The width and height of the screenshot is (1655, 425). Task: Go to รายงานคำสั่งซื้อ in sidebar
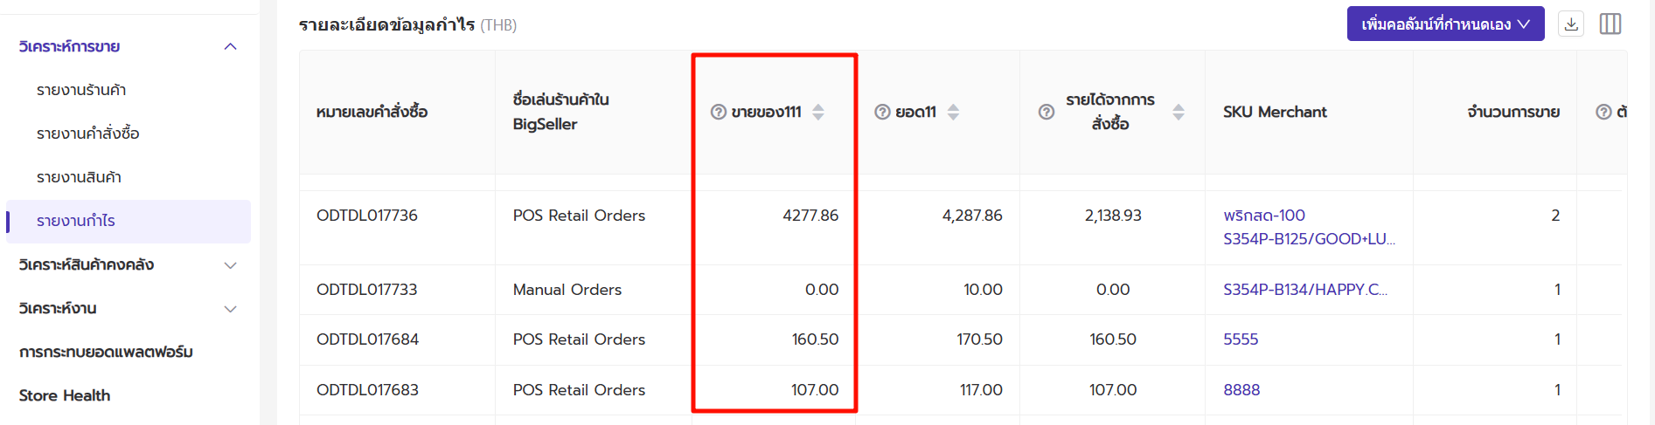87,134
